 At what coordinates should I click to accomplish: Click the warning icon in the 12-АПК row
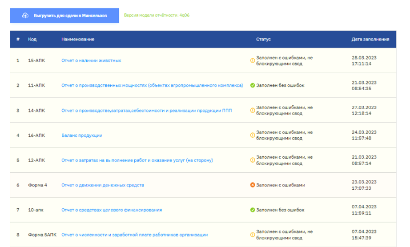253,160
